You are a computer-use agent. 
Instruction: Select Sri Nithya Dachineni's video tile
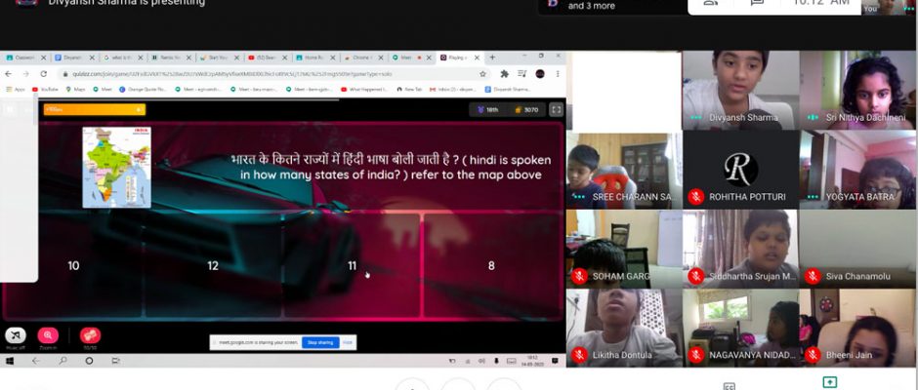pyautogui.click(x=857, y=90)
